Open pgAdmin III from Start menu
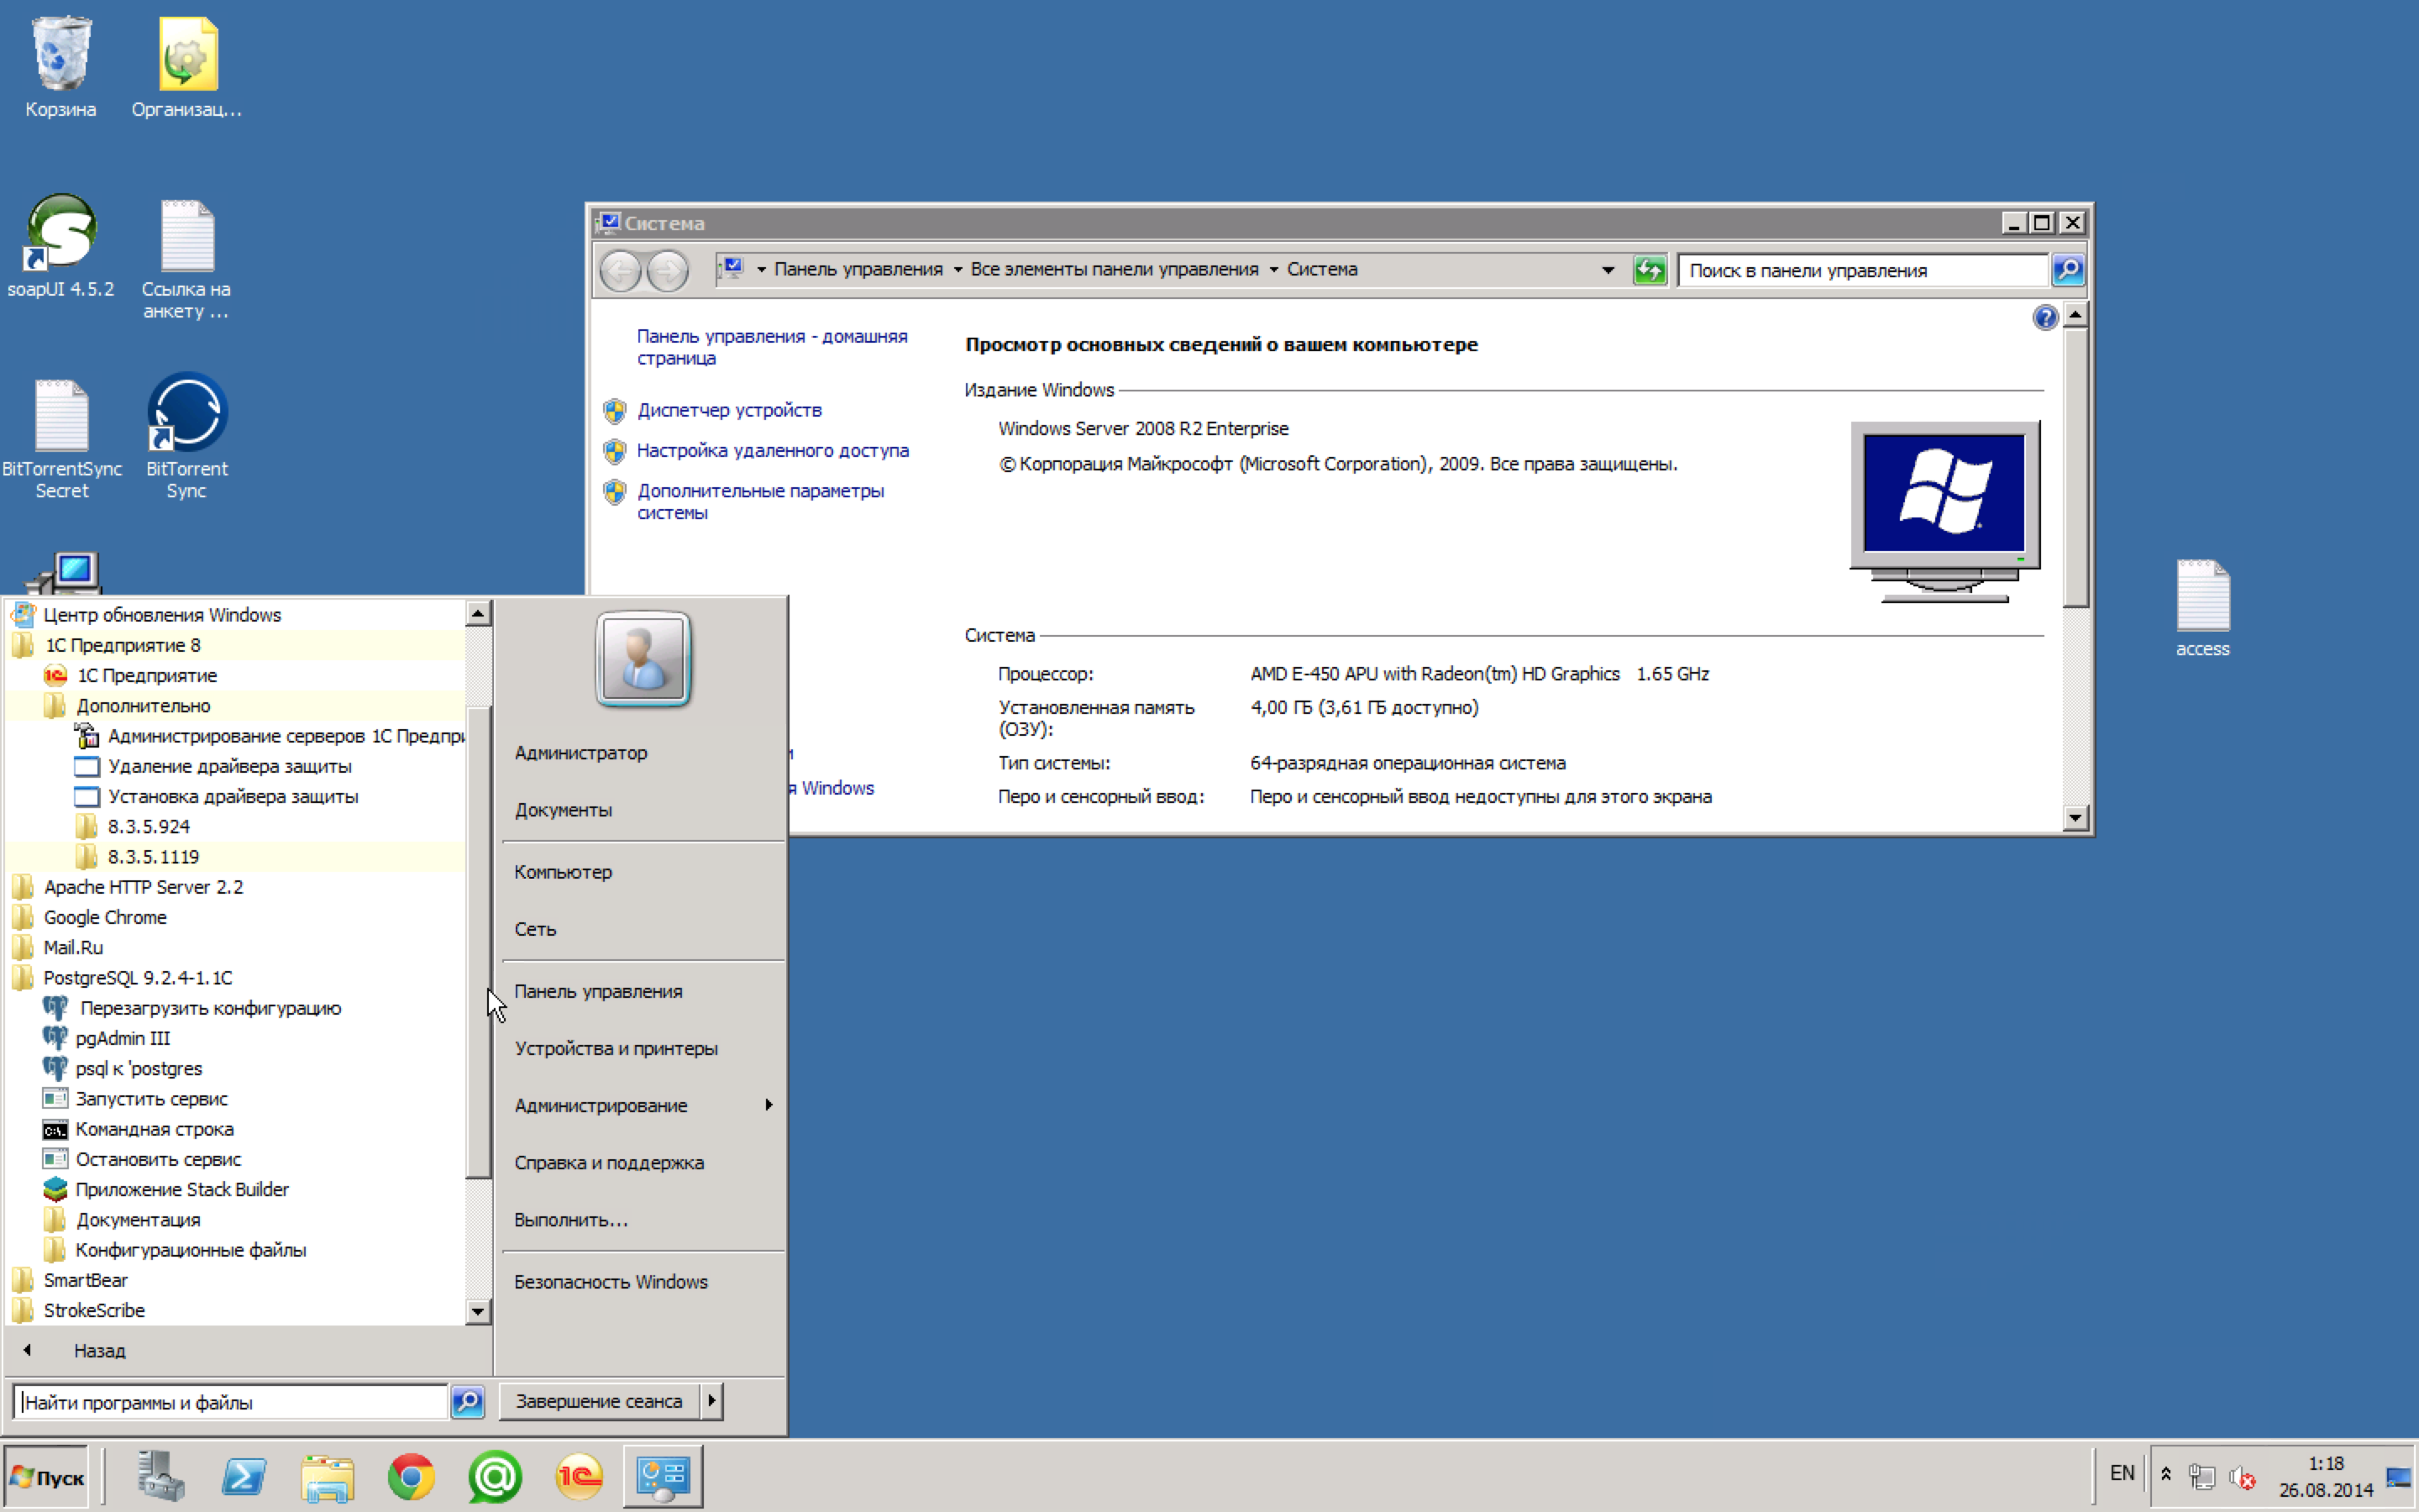This screenshot has width=2419, height=1512. click(x=122, y=1038)
